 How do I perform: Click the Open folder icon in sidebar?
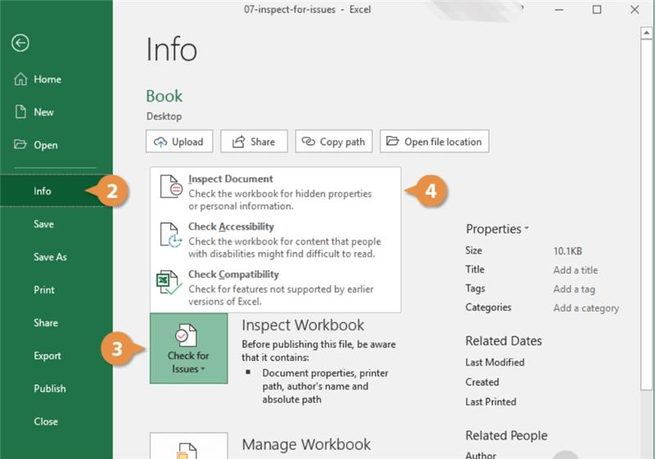pyautogui.click(x=20, y=144)
